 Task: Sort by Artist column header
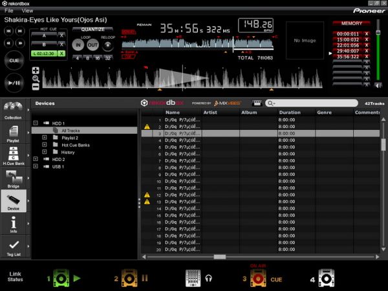coord(221,113)
